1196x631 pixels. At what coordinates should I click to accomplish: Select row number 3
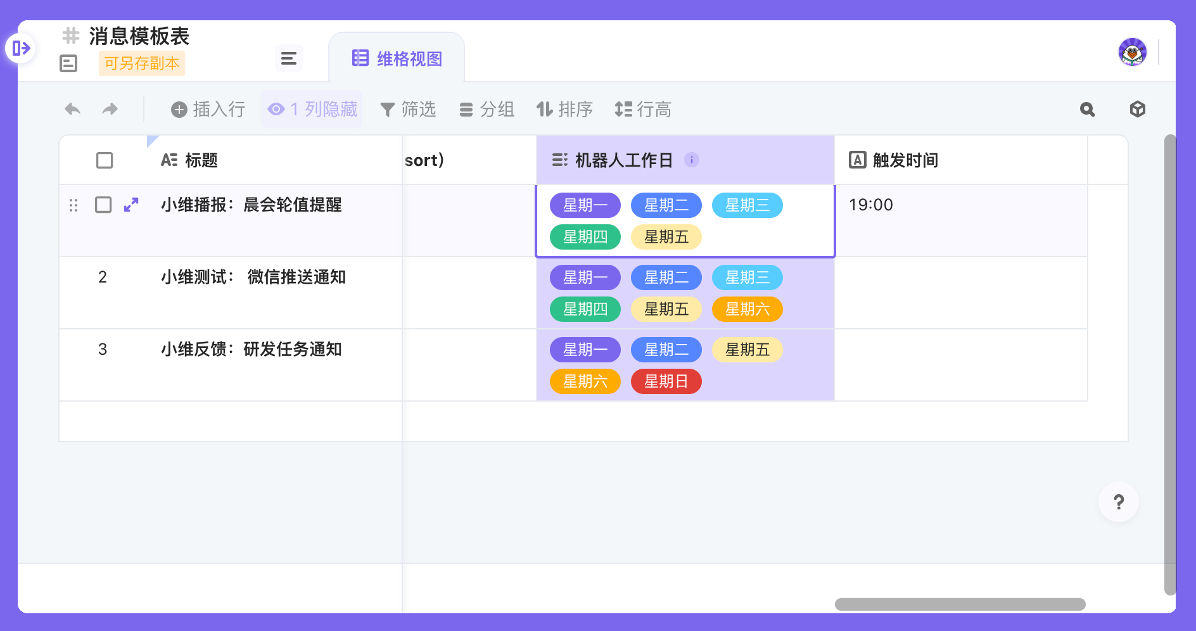tap(103, 349)
